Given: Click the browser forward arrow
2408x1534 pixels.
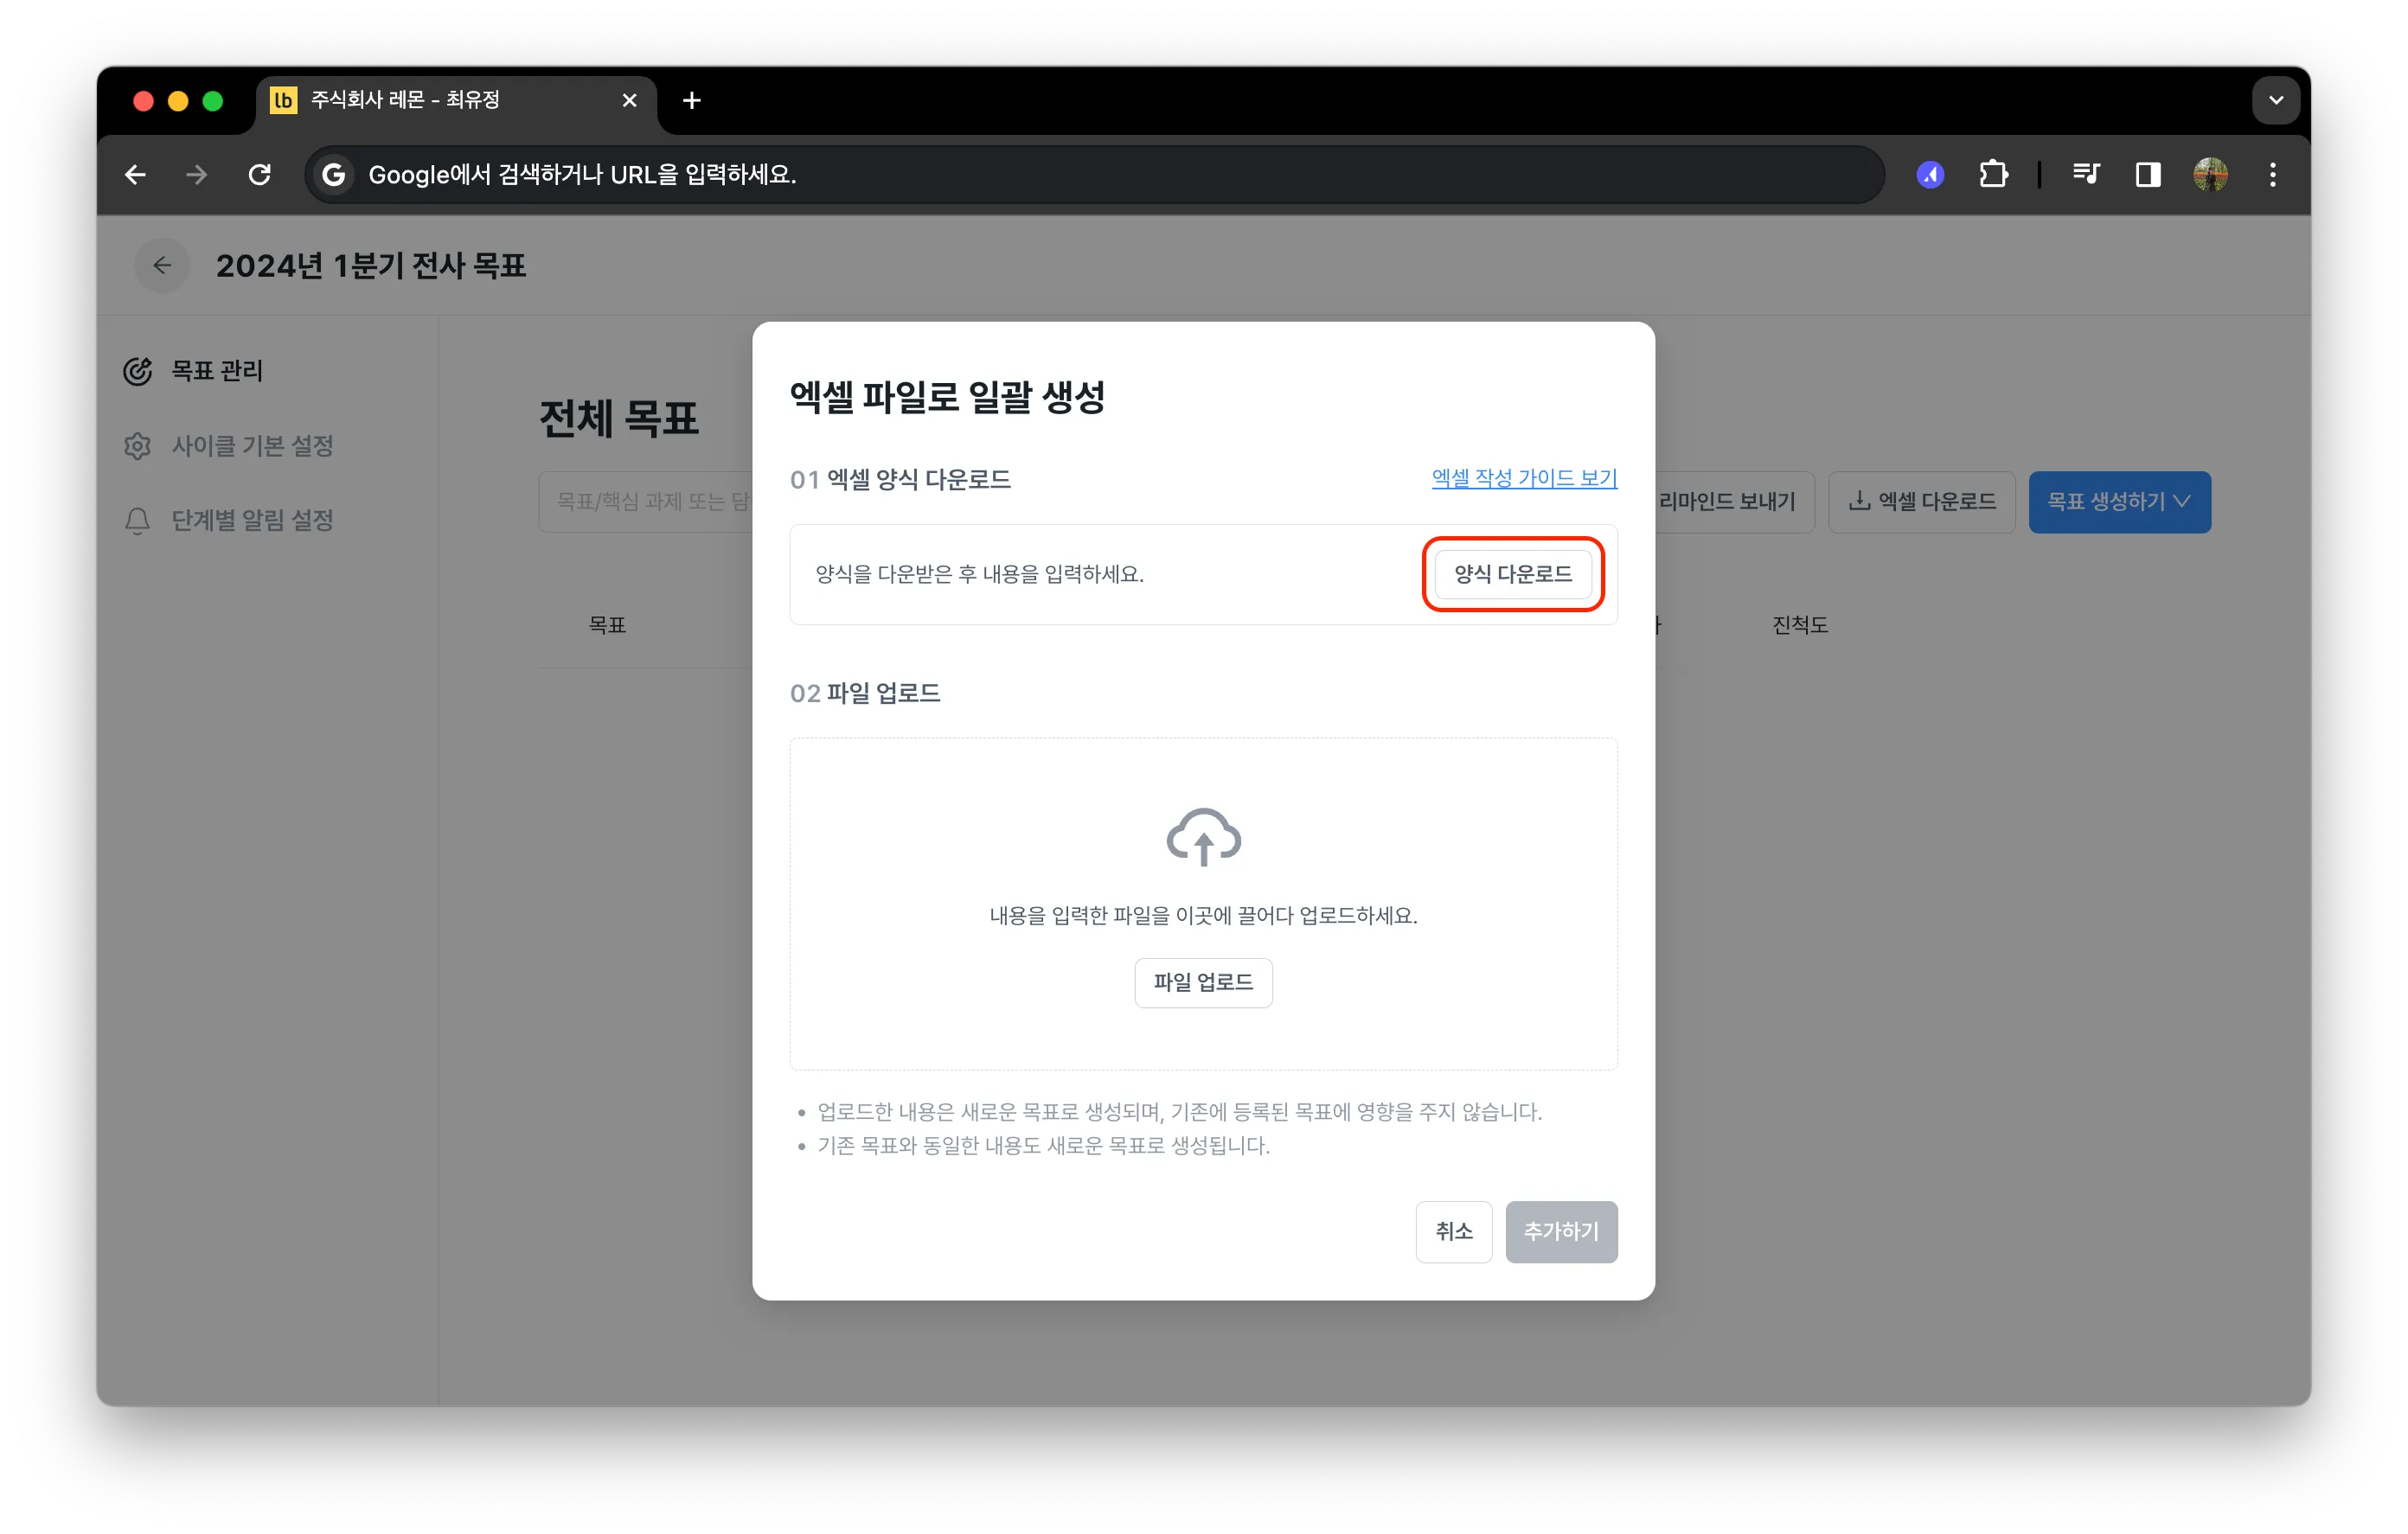Looking at the screenshot, I should (197, 175).
